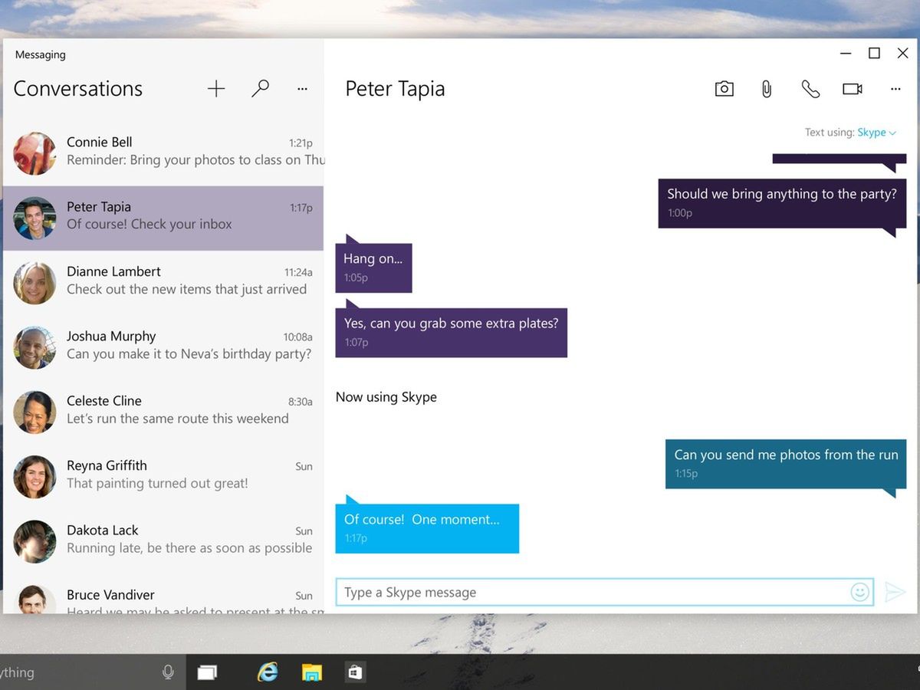Open more options for Conversations

(302, 88)
